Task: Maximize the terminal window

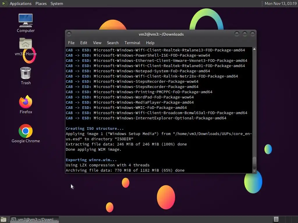Action: [x=245, y=34]
